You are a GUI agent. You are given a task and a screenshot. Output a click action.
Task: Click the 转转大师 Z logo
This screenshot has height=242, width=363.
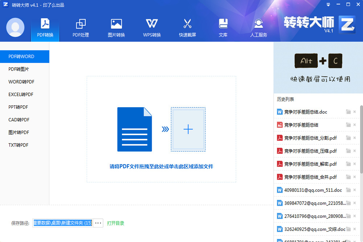click(x=347, y=25)
